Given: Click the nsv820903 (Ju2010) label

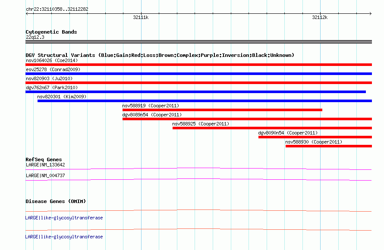Looking at the screenshot, I should coord(49,78).
